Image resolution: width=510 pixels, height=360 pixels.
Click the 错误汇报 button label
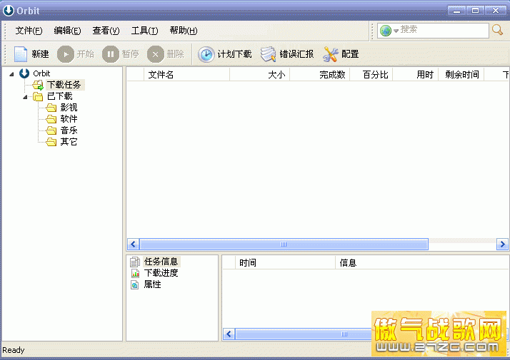pyautogui.click(x=296, y=54)
